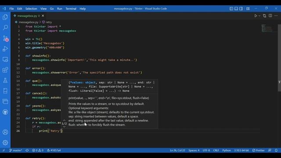Toggle bottom panel layout icon
This screenshot has height=158, width=281.
click(x=236, y=9)
